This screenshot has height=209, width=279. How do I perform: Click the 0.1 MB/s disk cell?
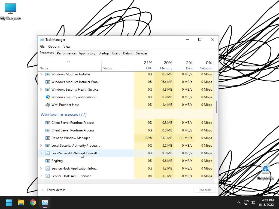tap(184, 138)
